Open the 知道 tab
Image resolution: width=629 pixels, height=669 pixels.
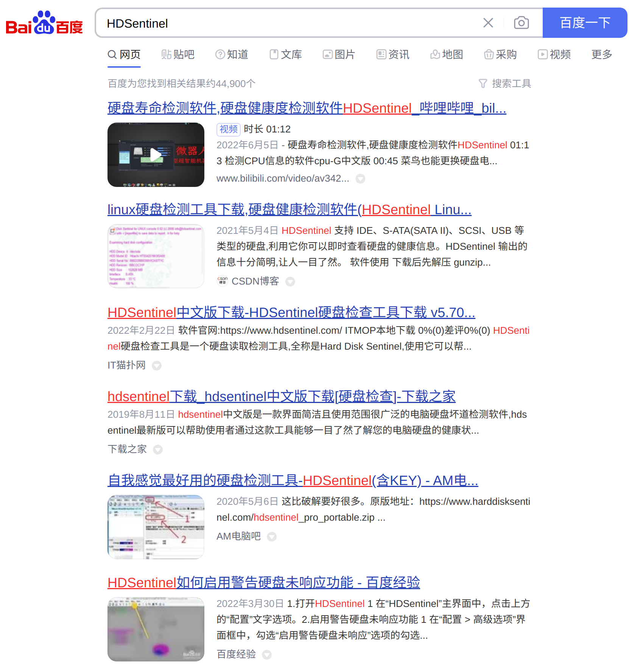click(232, 54)
